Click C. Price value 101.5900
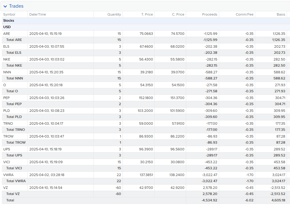The height and width of the screenshot is (206, 290). coord(177,111)
